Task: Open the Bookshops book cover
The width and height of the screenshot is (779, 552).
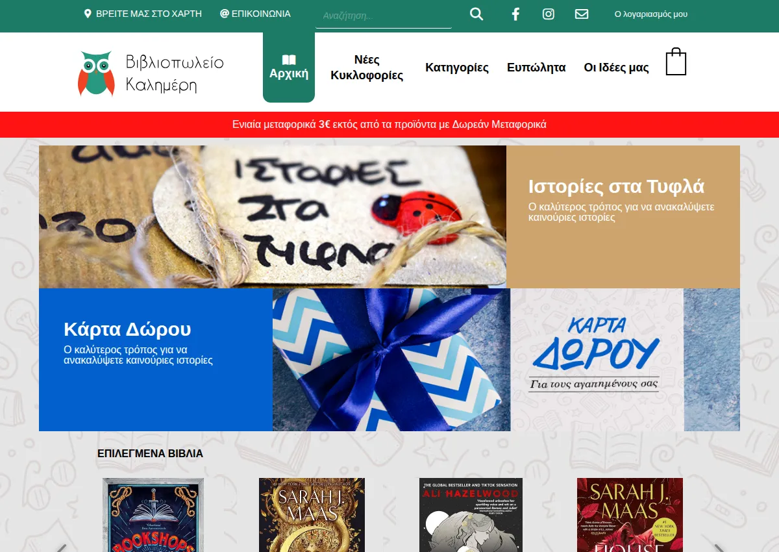Action: [153, 515]
